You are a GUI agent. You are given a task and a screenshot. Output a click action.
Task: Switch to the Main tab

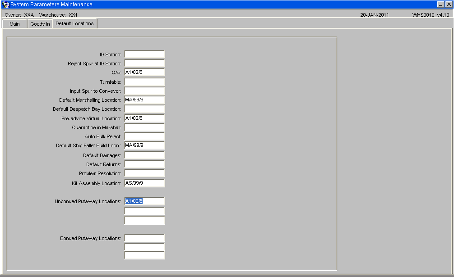(14, 24)
